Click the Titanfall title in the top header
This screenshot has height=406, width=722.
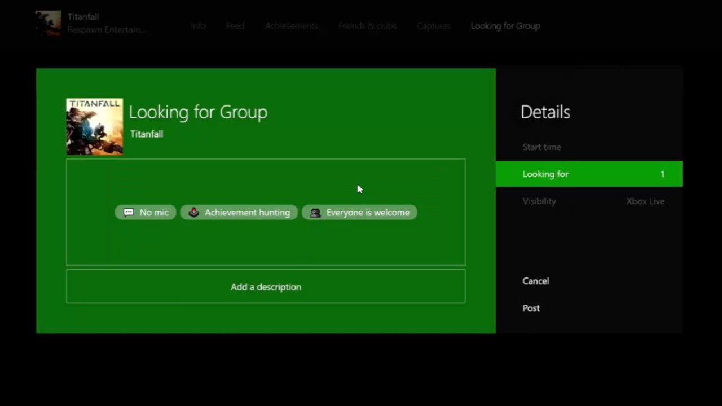point(83,17)
